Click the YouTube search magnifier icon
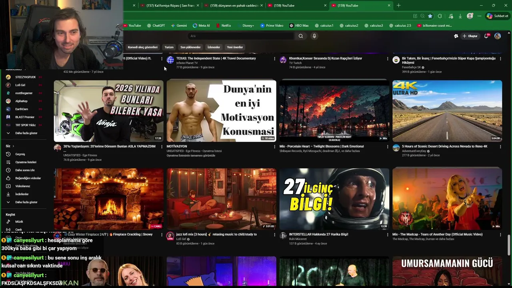Screen dimensions: 512x288 301,36
